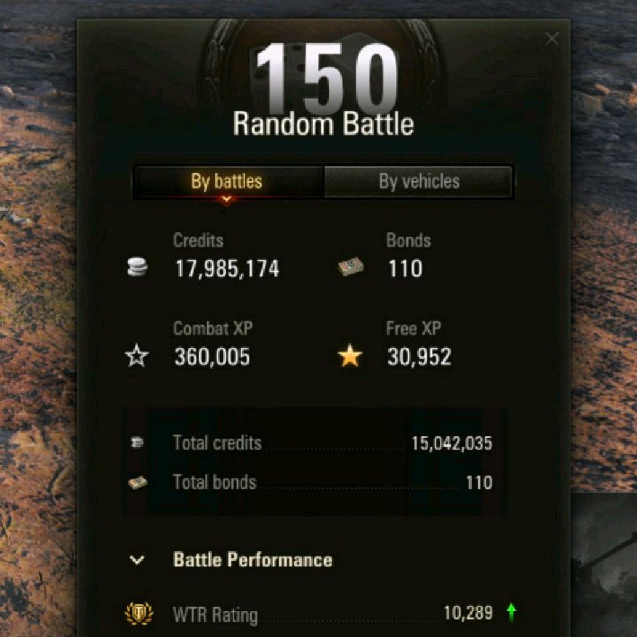Close the Random Battle statistics window
The image size is (637, 637).
point(551,38)
